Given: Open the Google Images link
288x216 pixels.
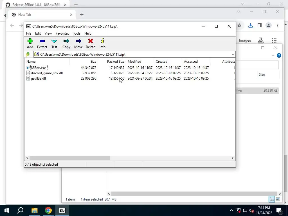Looking at the screenshot, I should 245,40.
